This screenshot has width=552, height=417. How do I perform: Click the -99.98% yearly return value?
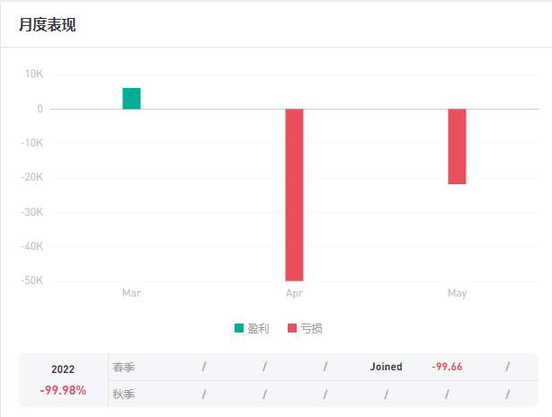[x=63, y=390]
